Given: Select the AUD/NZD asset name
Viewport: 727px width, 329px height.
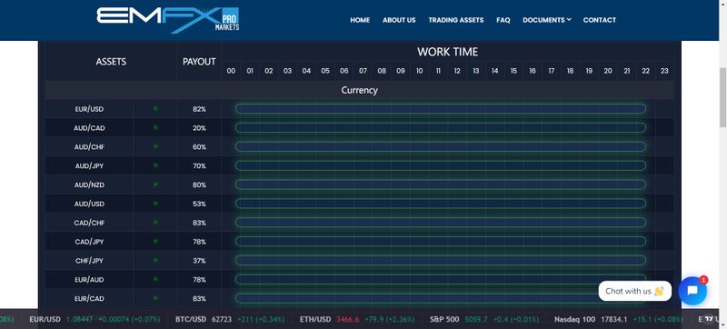Looking at the screenshot, I should [x=89, y=184].
